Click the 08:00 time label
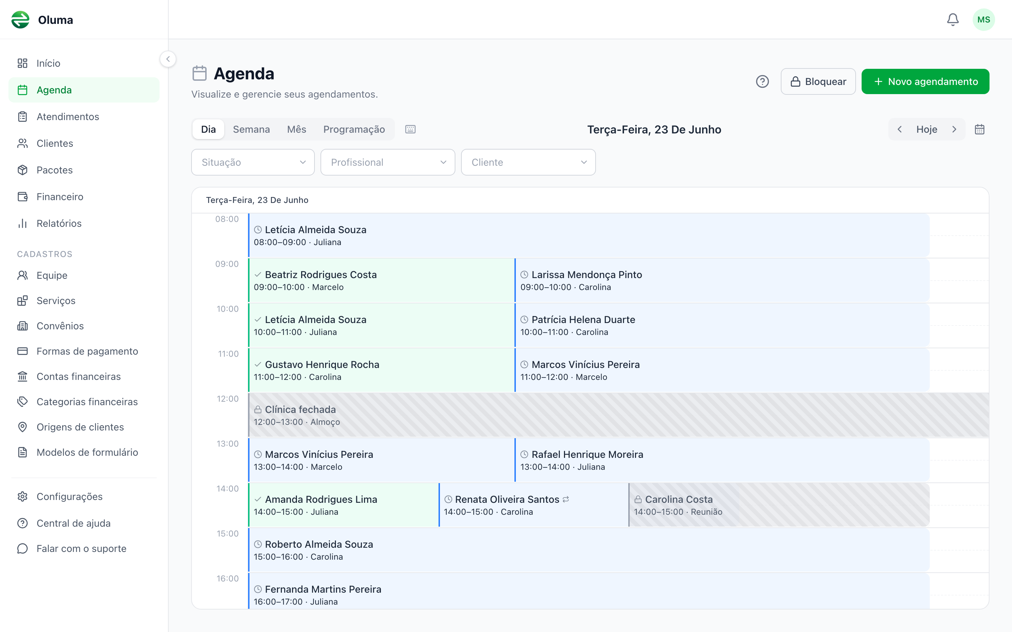Image resolution: width=1012 pixels, height=632 pixels. (227, 219)
